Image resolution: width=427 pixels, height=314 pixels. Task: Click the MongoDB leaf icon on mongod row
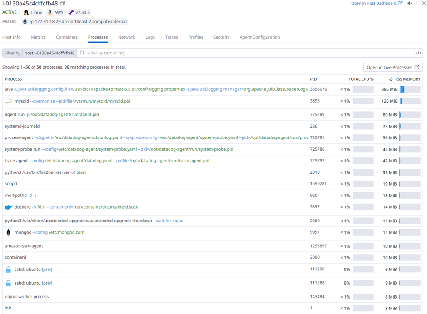(x=9, y=232)
